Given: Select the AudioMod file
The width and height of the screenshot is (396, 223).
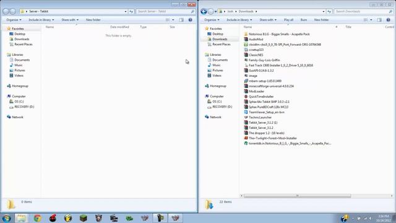Looking at the screenshot, I should [x=254, y=39].
